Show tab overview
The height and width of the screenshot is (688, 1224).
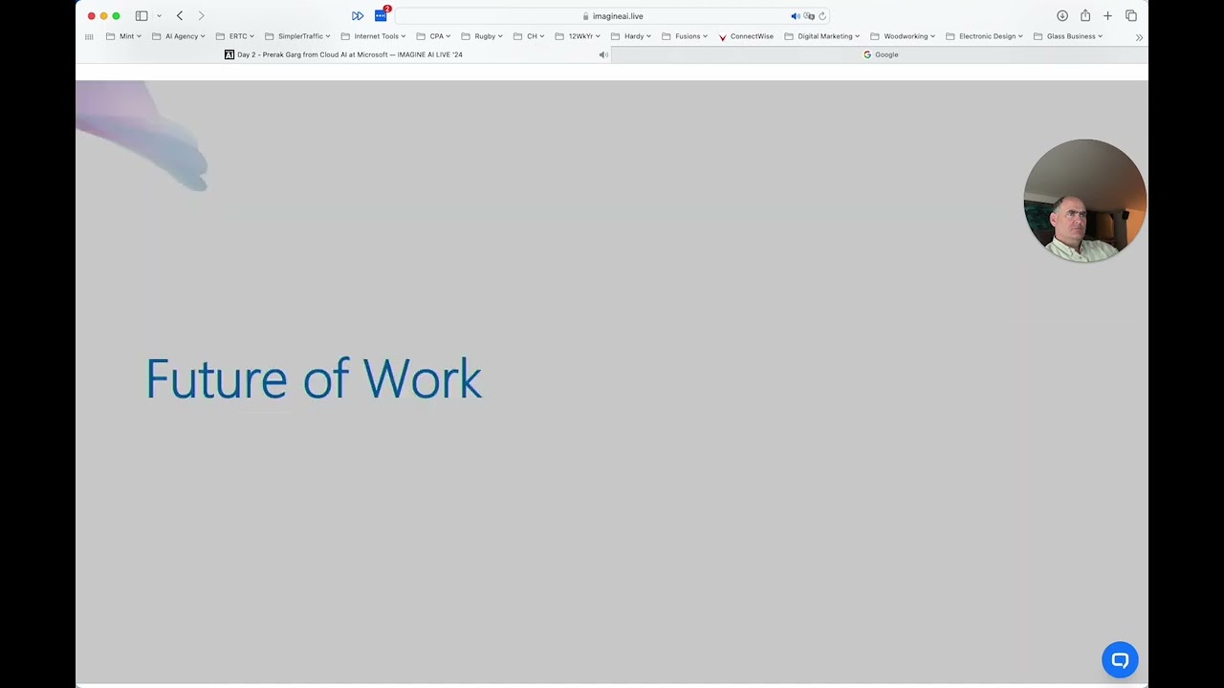coord(1131,16)
